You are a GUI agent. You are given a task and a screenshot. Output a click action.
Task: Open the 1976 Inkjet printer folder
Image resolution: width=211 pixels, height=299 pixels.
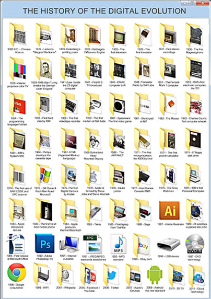point(118,175)
